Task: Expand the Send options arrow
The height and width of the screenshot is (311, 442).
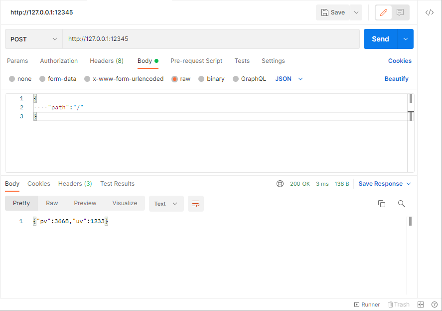Action: (x=405, y=39)
